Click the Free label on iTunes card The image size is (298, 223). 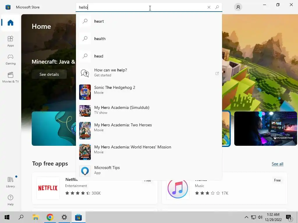click(x=277, y=180)
